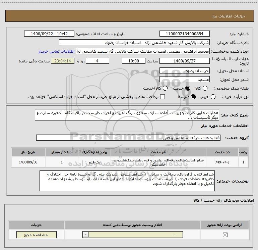Click the service group field فعالیت‌های حرفه‌ای
The width and height of the screenshot is (258, 250).
pyautogui.click(x=128, y=138)
